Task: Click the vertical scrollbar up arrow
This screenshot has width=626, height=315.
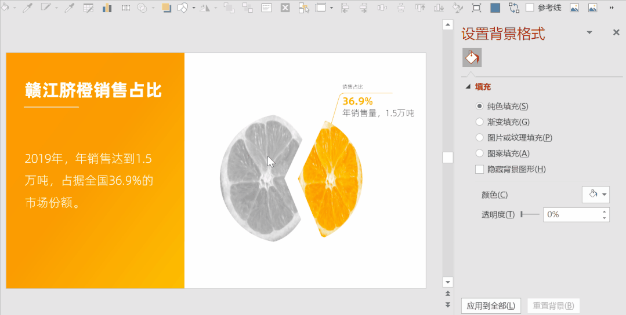Action: (x=447, y=25)
